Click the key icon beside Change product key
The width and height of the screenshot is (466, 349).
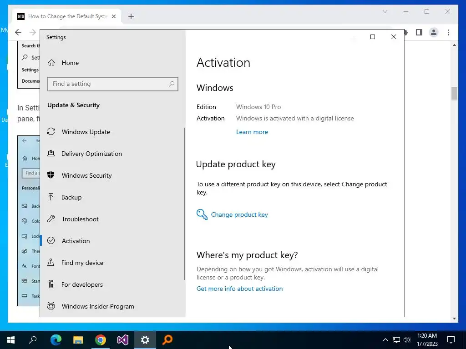[x=202, y=214]
